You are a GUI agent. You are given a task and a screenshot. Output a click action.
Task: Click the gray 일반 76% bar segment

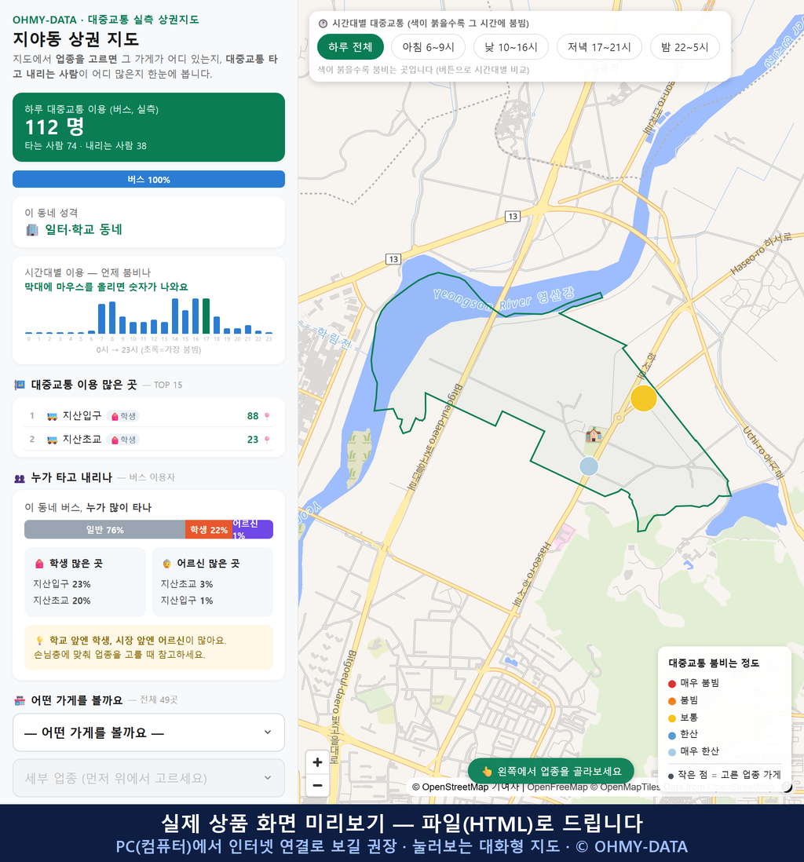104,529
